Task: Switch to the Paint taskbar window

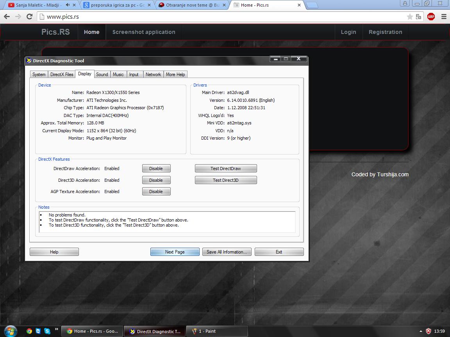Action: point(217,331)
